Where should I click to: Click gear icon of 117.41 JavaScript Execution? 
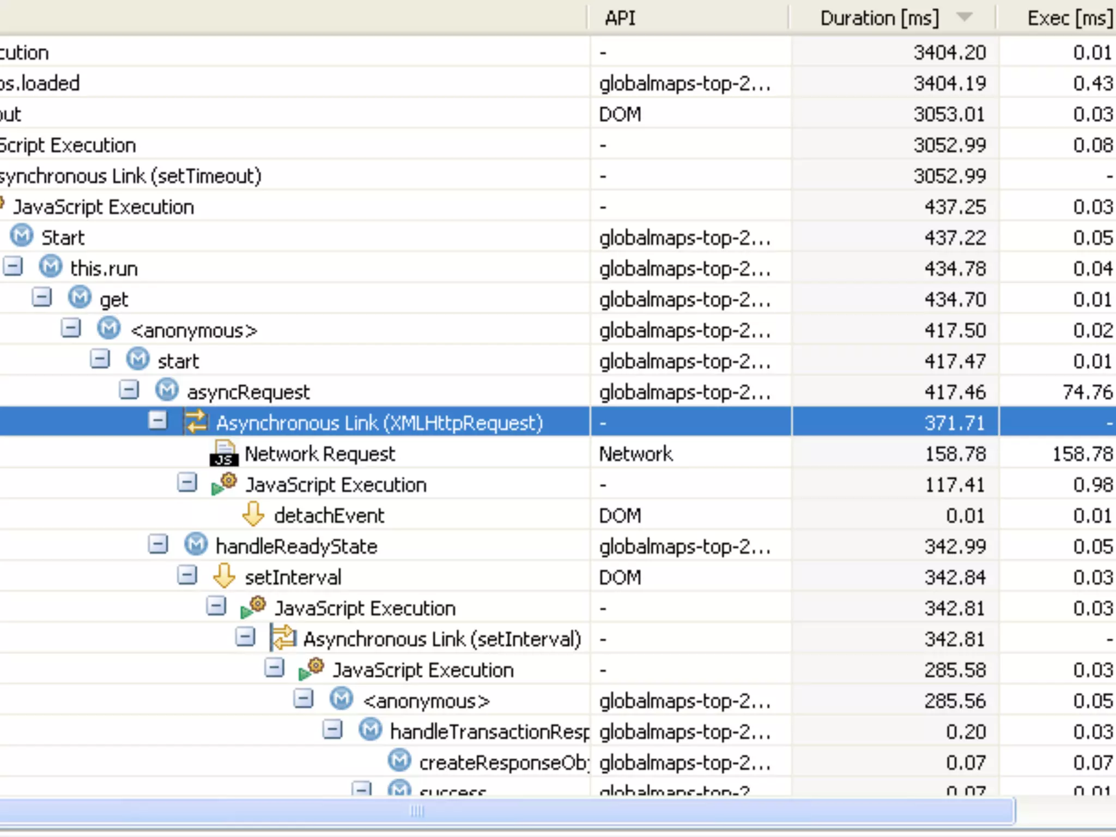pyautogui.click(x=224, y=484)
